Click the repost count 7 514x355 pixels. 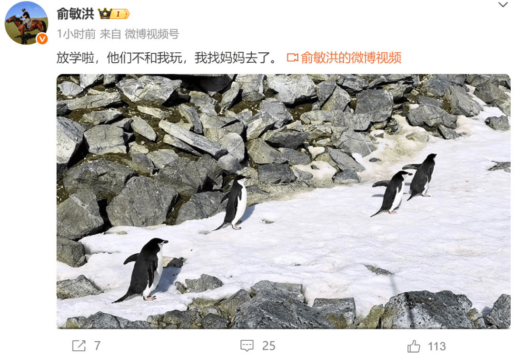[x=98, y=346]
